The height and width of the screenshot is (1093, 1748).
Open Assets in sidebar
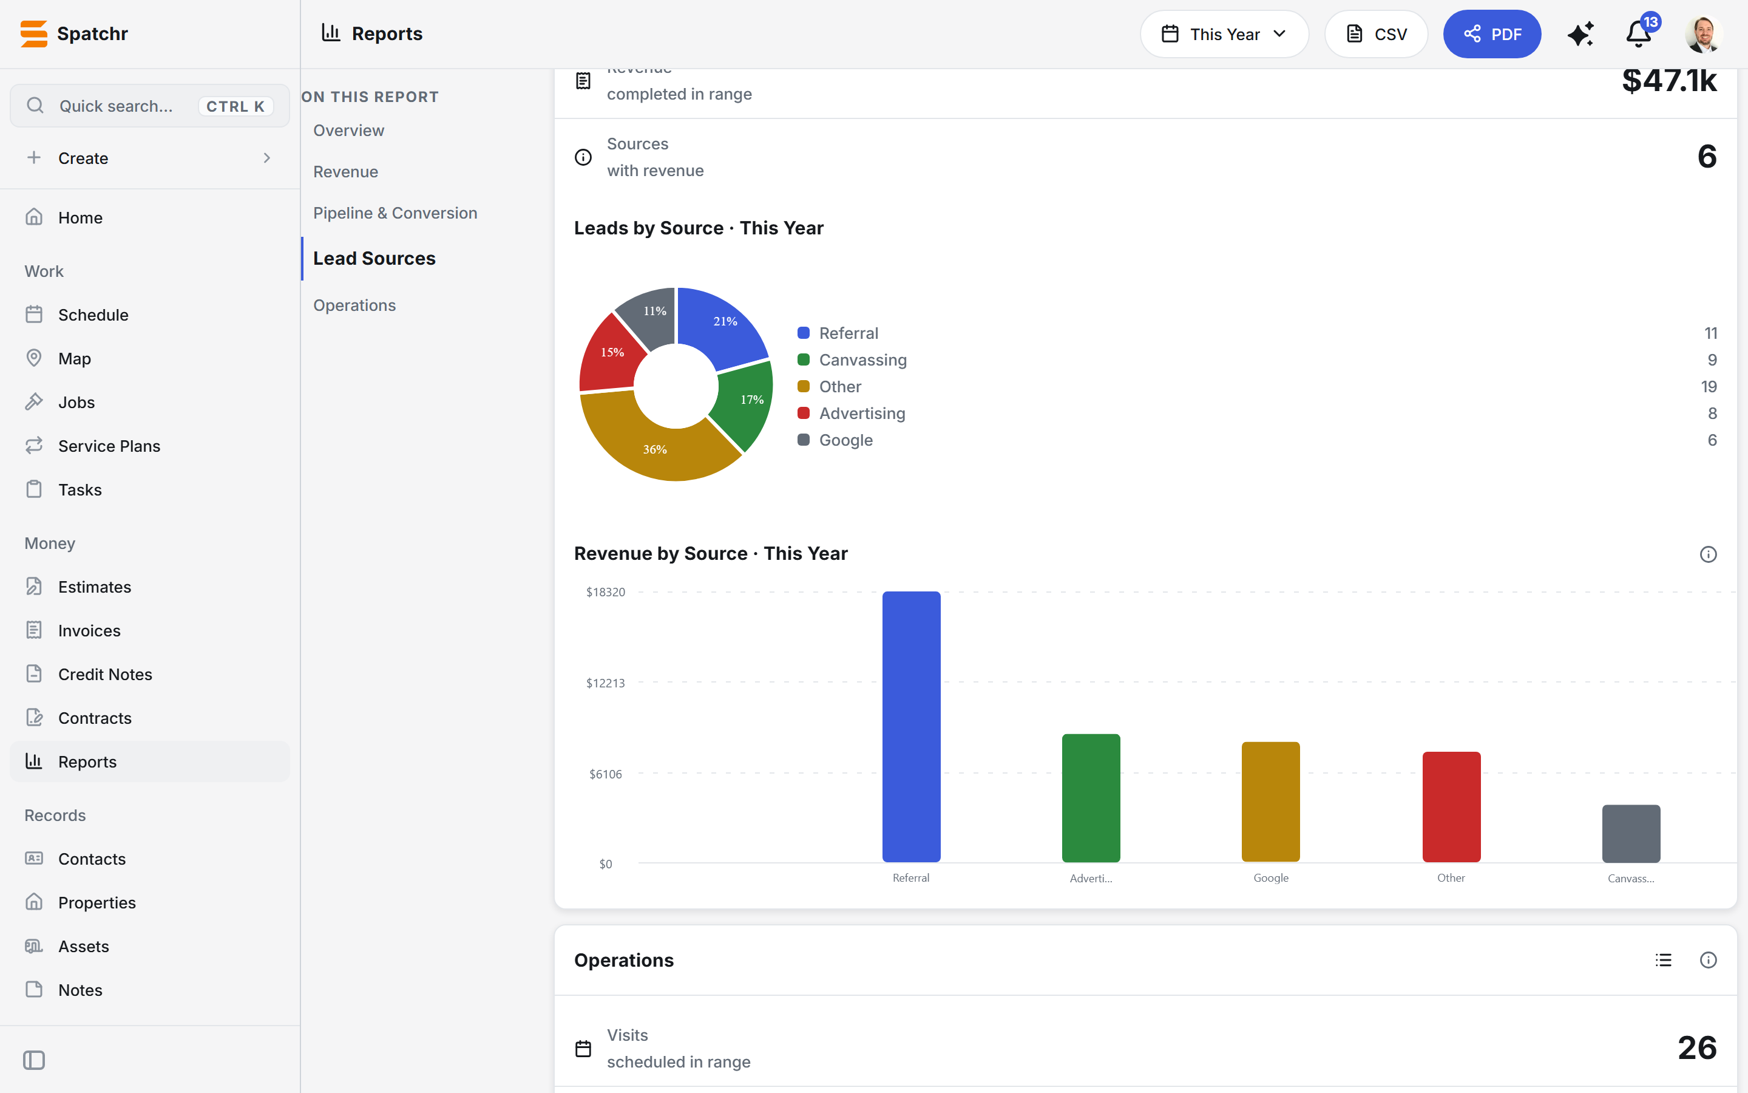[149, 946]
